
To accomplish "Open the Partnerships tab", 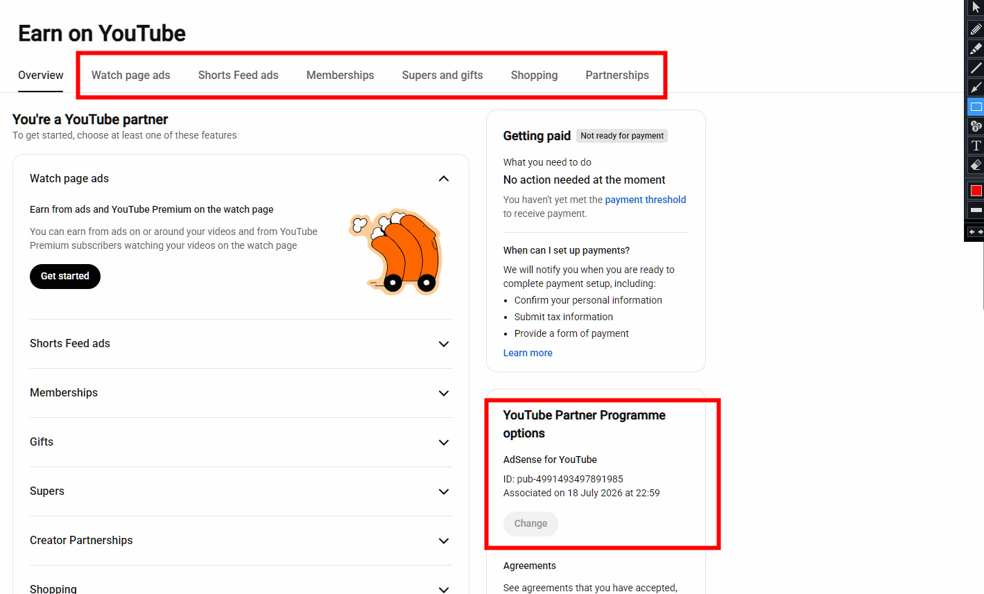I will coord(617,75).
